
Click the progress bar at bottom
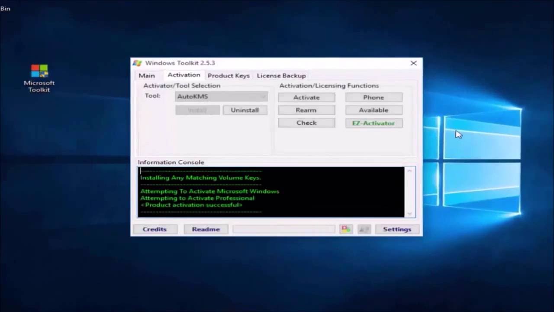tap(284, 229)
